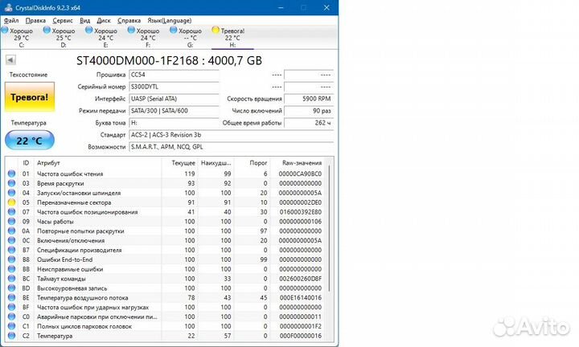579x347 pixels.
Task: Select disk H: Тревога tab
Action: click(x=232, y=37)
